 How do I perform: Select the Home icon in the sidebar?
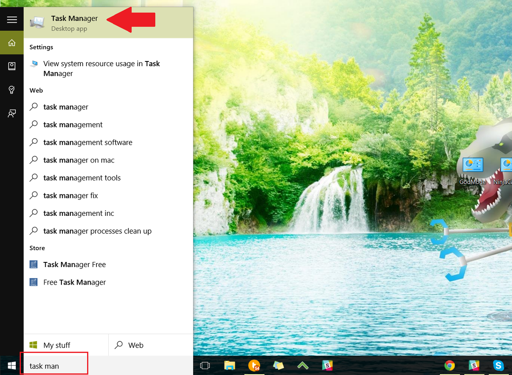tap(12, 42)
